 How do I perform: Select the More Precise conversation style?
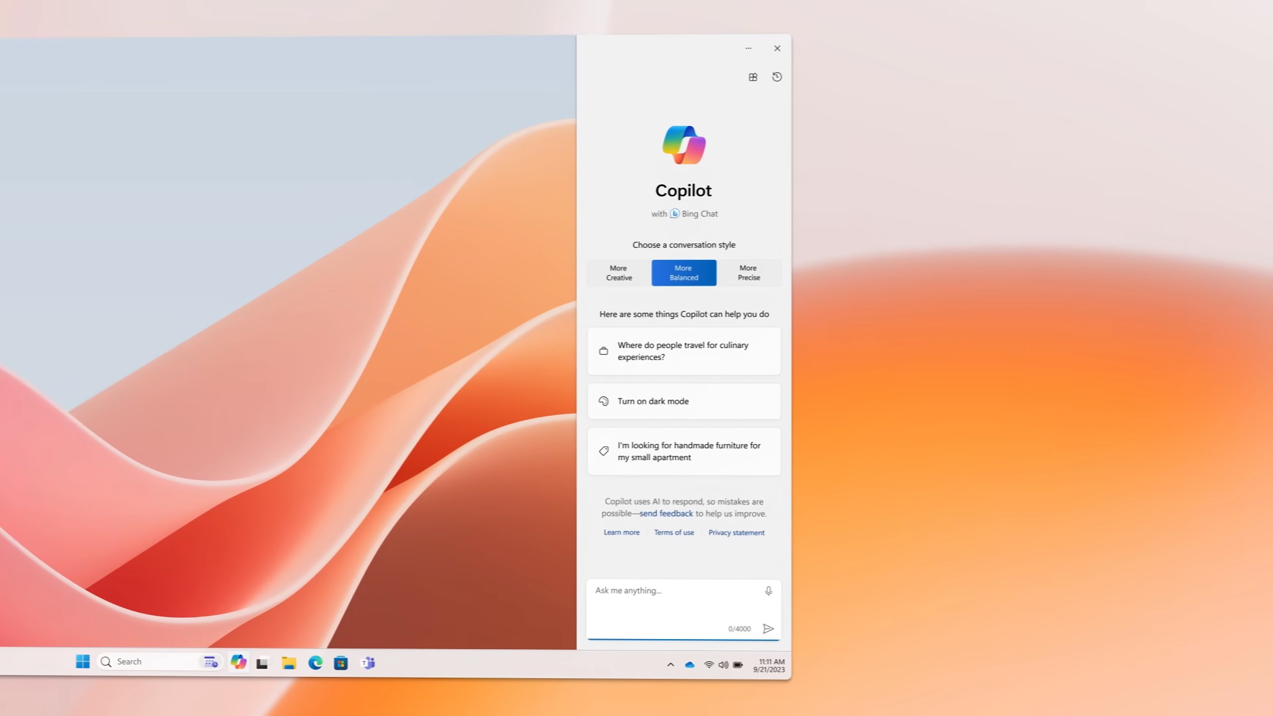click(748, 272)
